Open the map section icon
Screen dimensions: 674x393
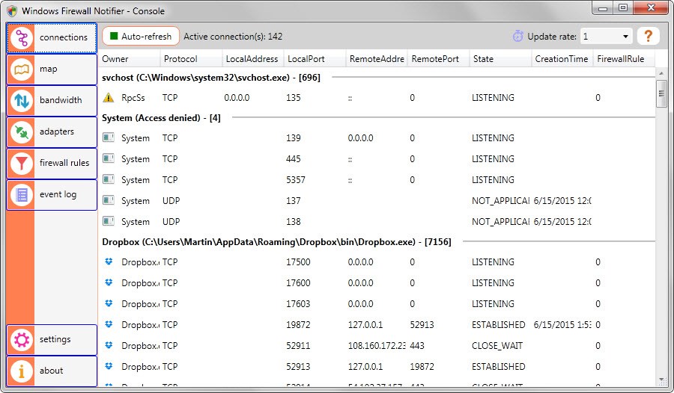[22, 69]
